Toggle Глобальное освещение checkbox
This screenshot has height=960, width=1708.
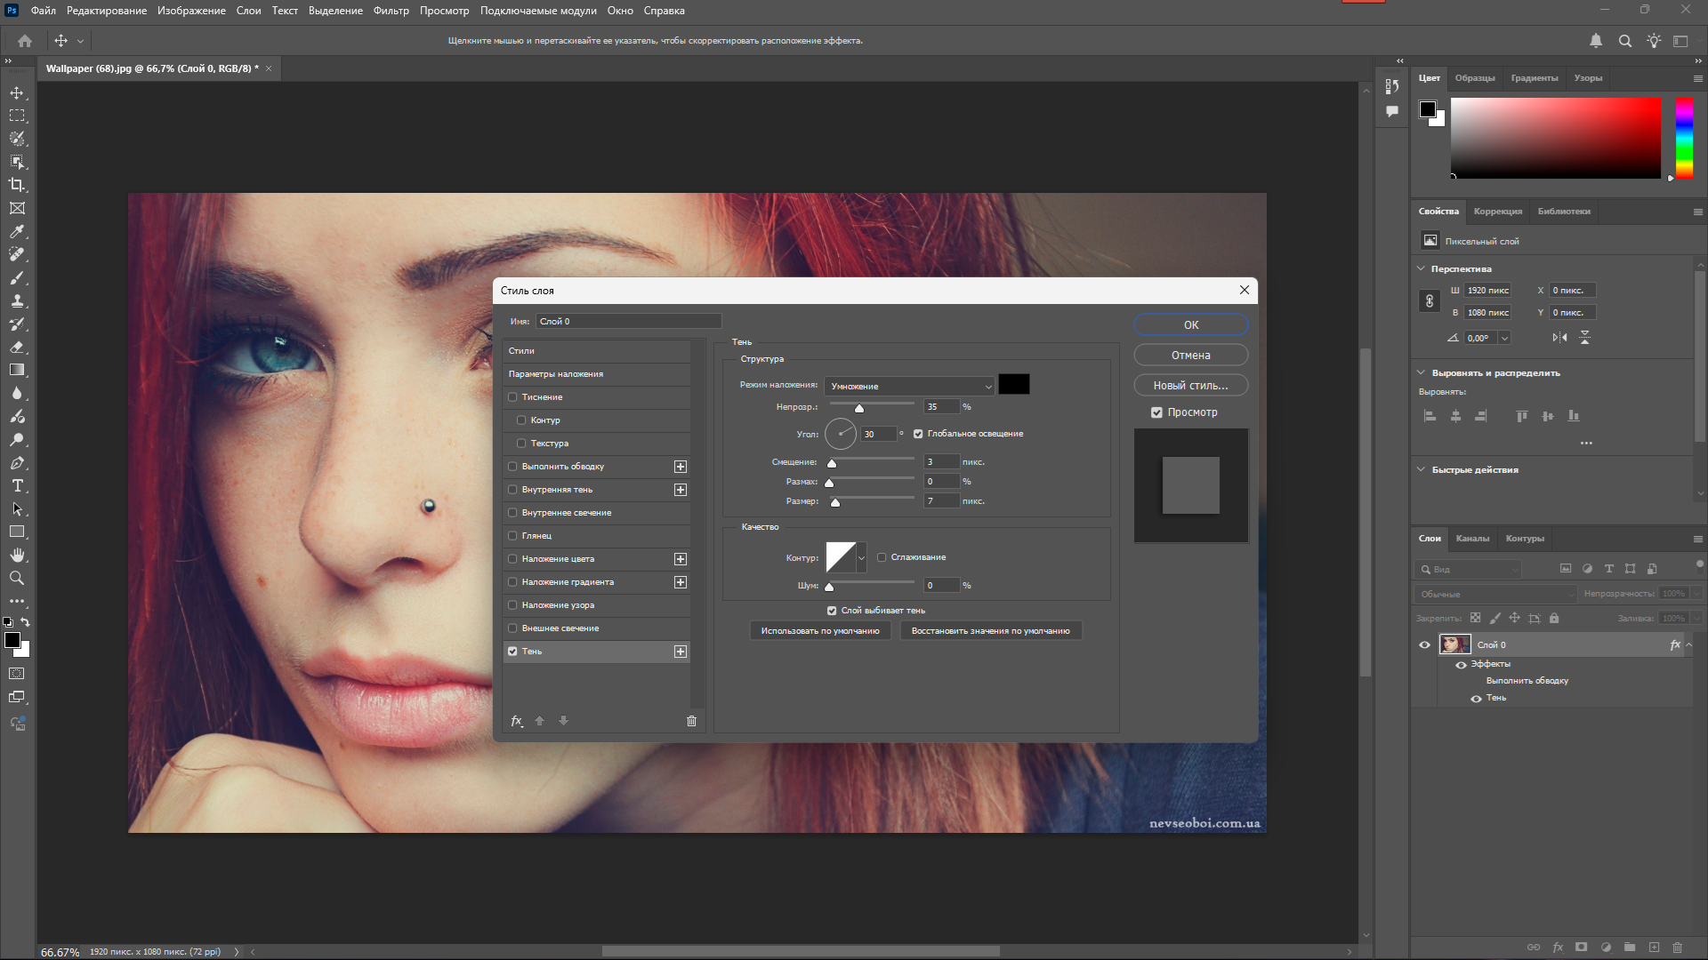click(x=918, y=434)
